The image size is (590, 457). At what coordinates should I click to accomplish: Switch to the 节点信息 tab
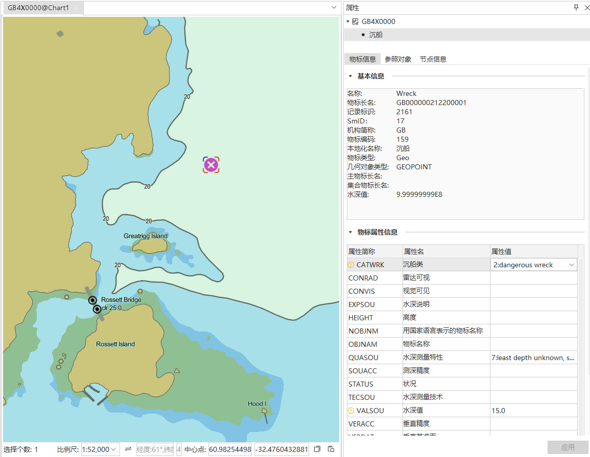pos(433,59)
